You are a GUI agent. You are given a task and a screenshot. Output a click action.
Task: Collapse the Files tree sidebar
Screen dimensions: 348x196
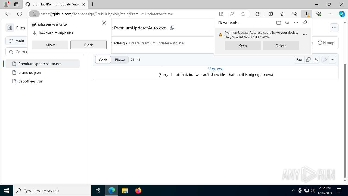click(x=10, y=28)
